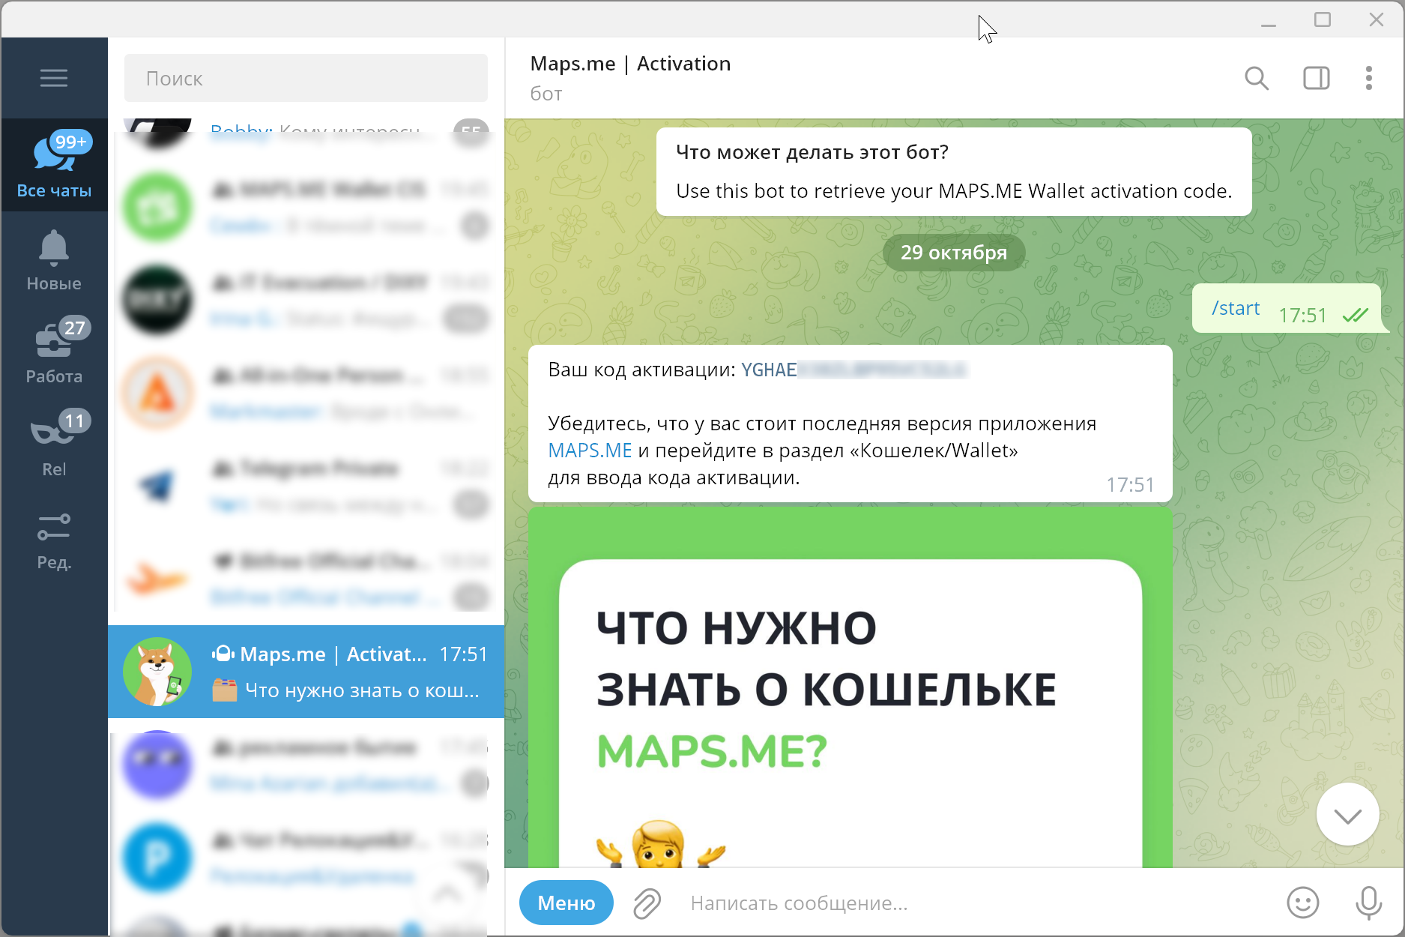
Task: Switch to the Rel folder
Action: pos(54,444)
